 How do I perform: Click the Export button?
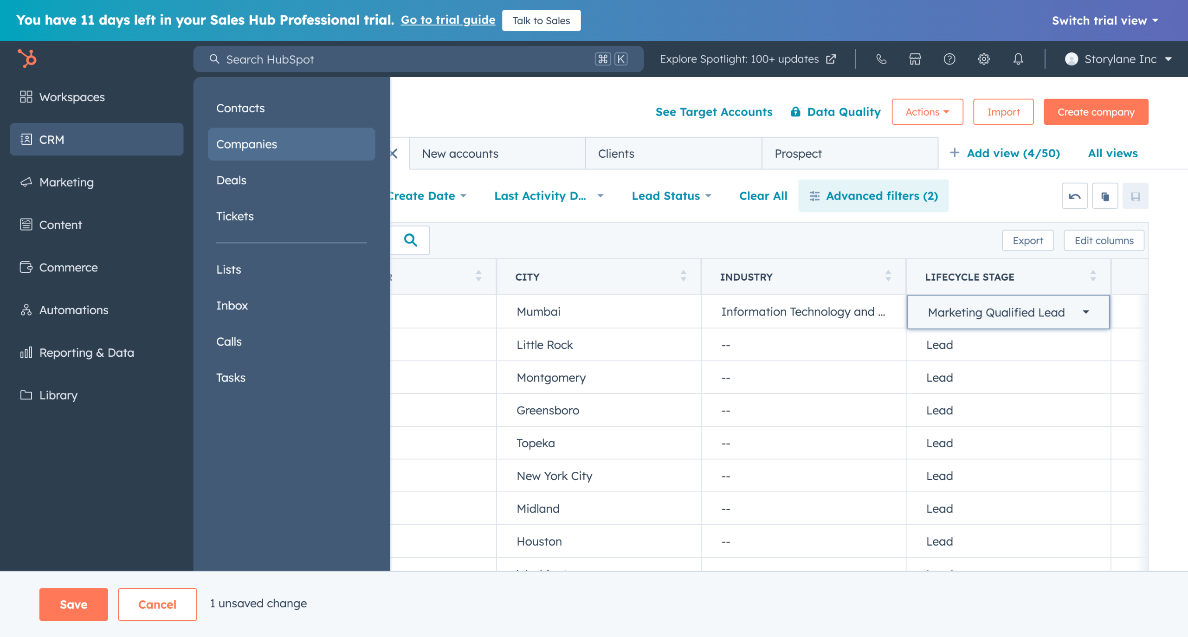pos(1028,240)
